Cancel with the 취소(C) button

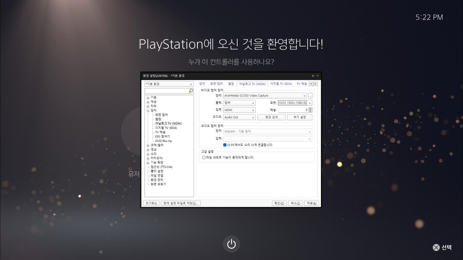[295, 203]
